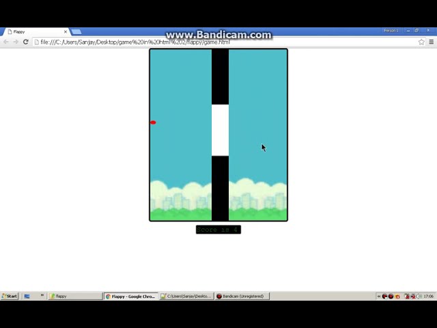Click the page icon in address bar
The height and width of the screenshot is (328, 437).
point(36,42)
